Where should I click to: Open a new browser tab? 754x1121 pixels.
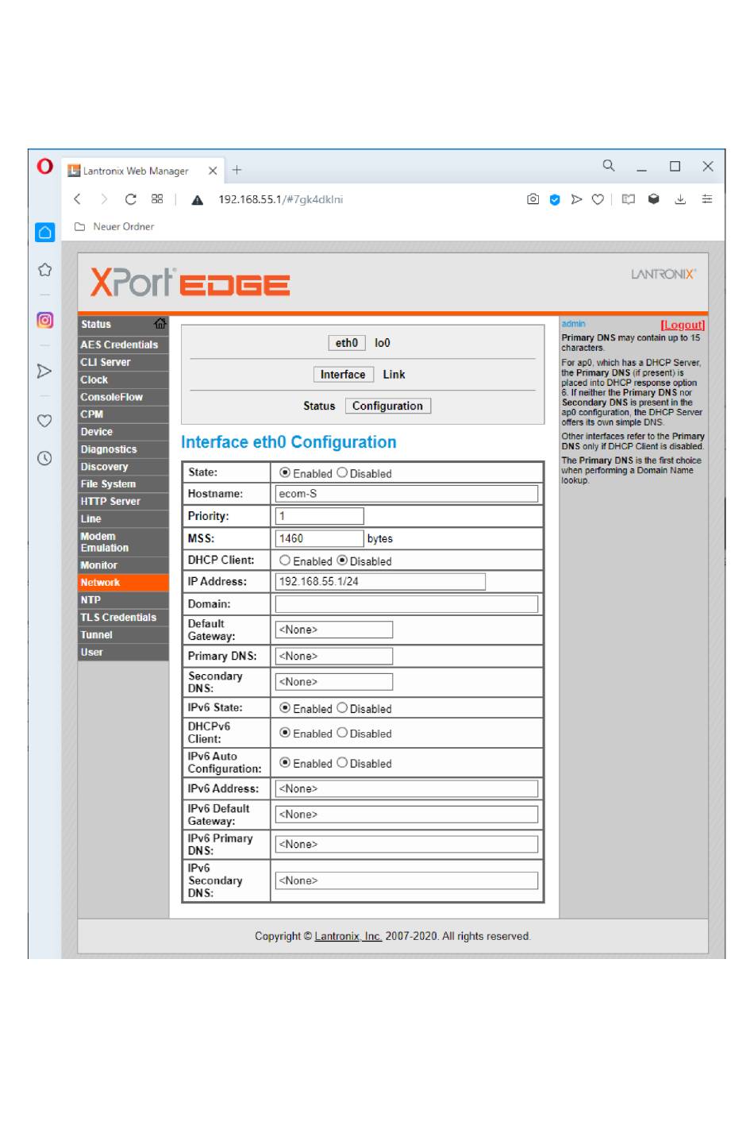(237, 170)
